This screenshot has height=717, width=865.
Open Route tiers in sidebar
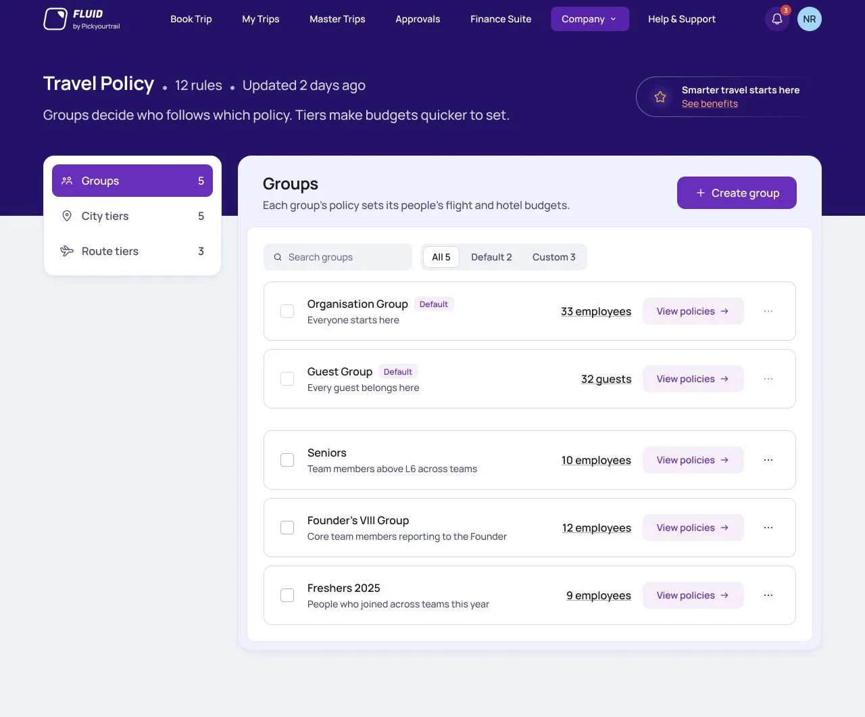(132, 251)
